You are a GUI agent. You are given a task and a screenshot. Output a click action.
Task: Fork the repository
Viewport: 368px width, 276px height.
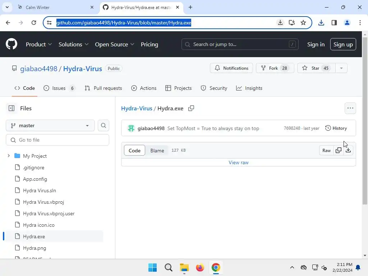pos(275,68)
